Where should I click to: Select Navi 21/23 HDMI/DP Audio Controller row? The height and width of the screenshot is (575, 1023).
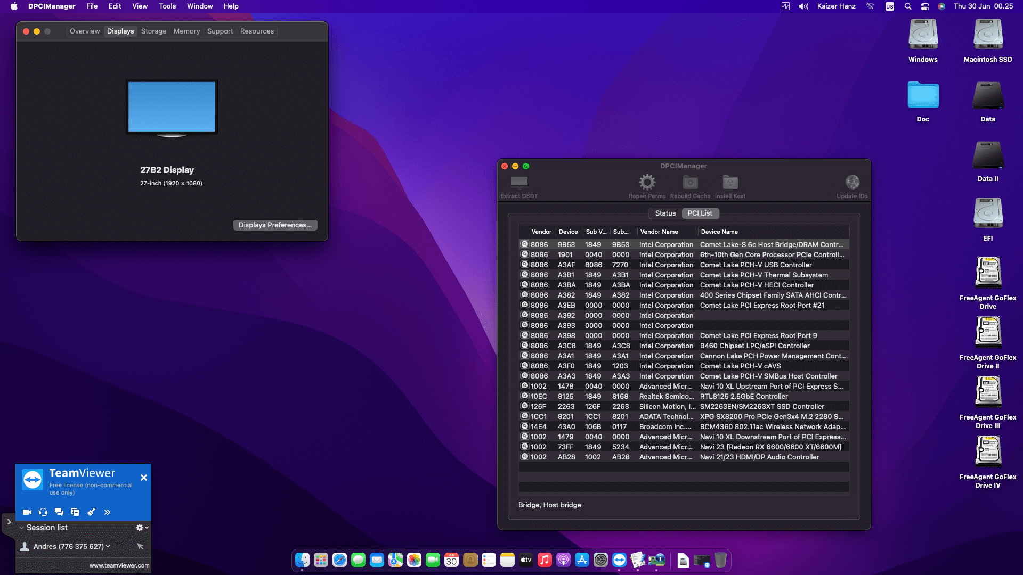coord(684,457)
